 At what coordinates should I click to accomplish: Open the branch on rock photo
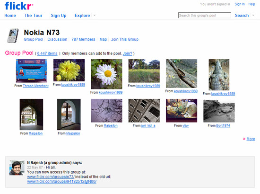[x=182, y=73]
